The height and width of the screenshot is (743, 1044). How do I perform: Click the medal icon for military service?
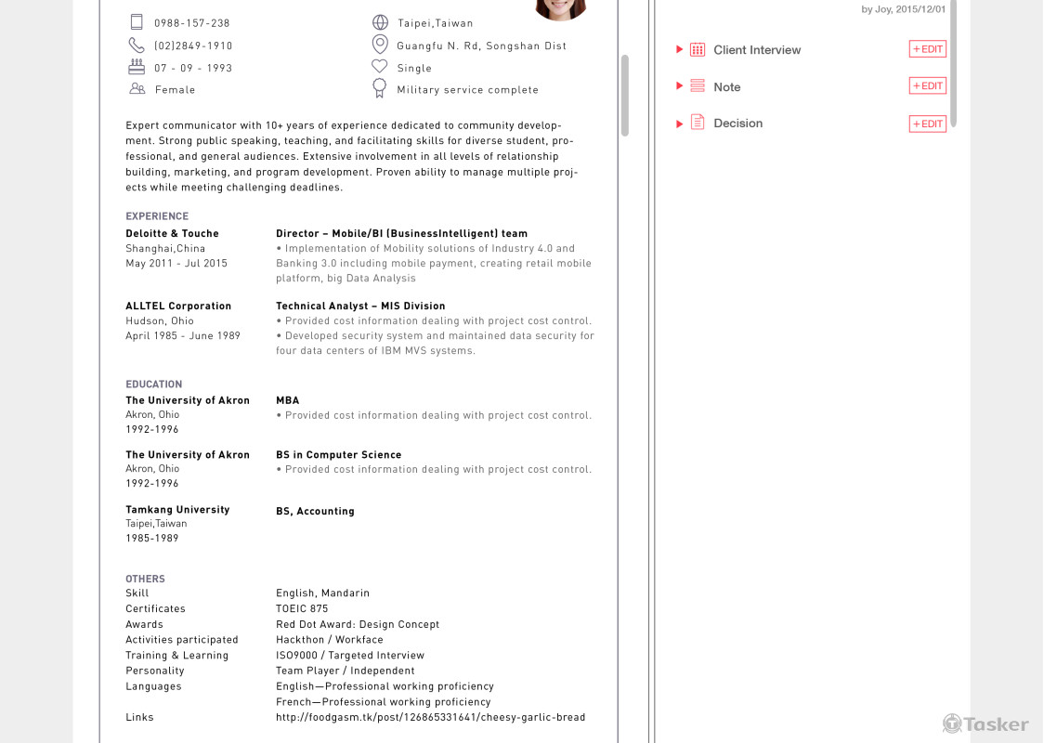pyautogui.click(x=380, y=88)
